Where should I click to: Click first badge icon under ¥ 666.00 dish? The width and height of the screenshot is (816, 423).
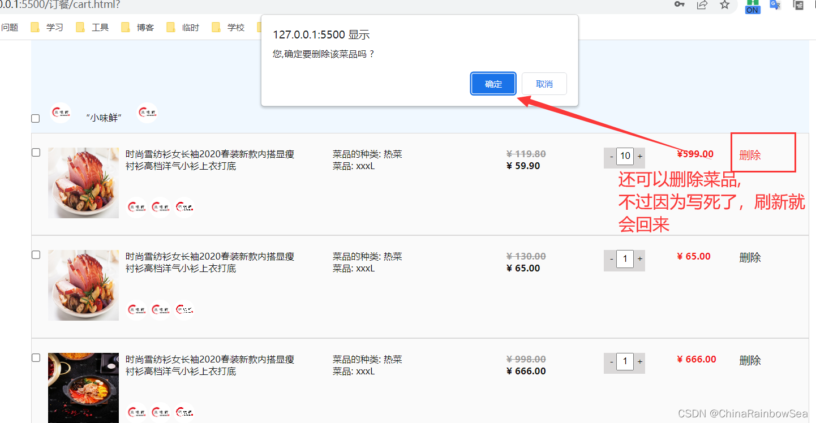tap(136, 413)
